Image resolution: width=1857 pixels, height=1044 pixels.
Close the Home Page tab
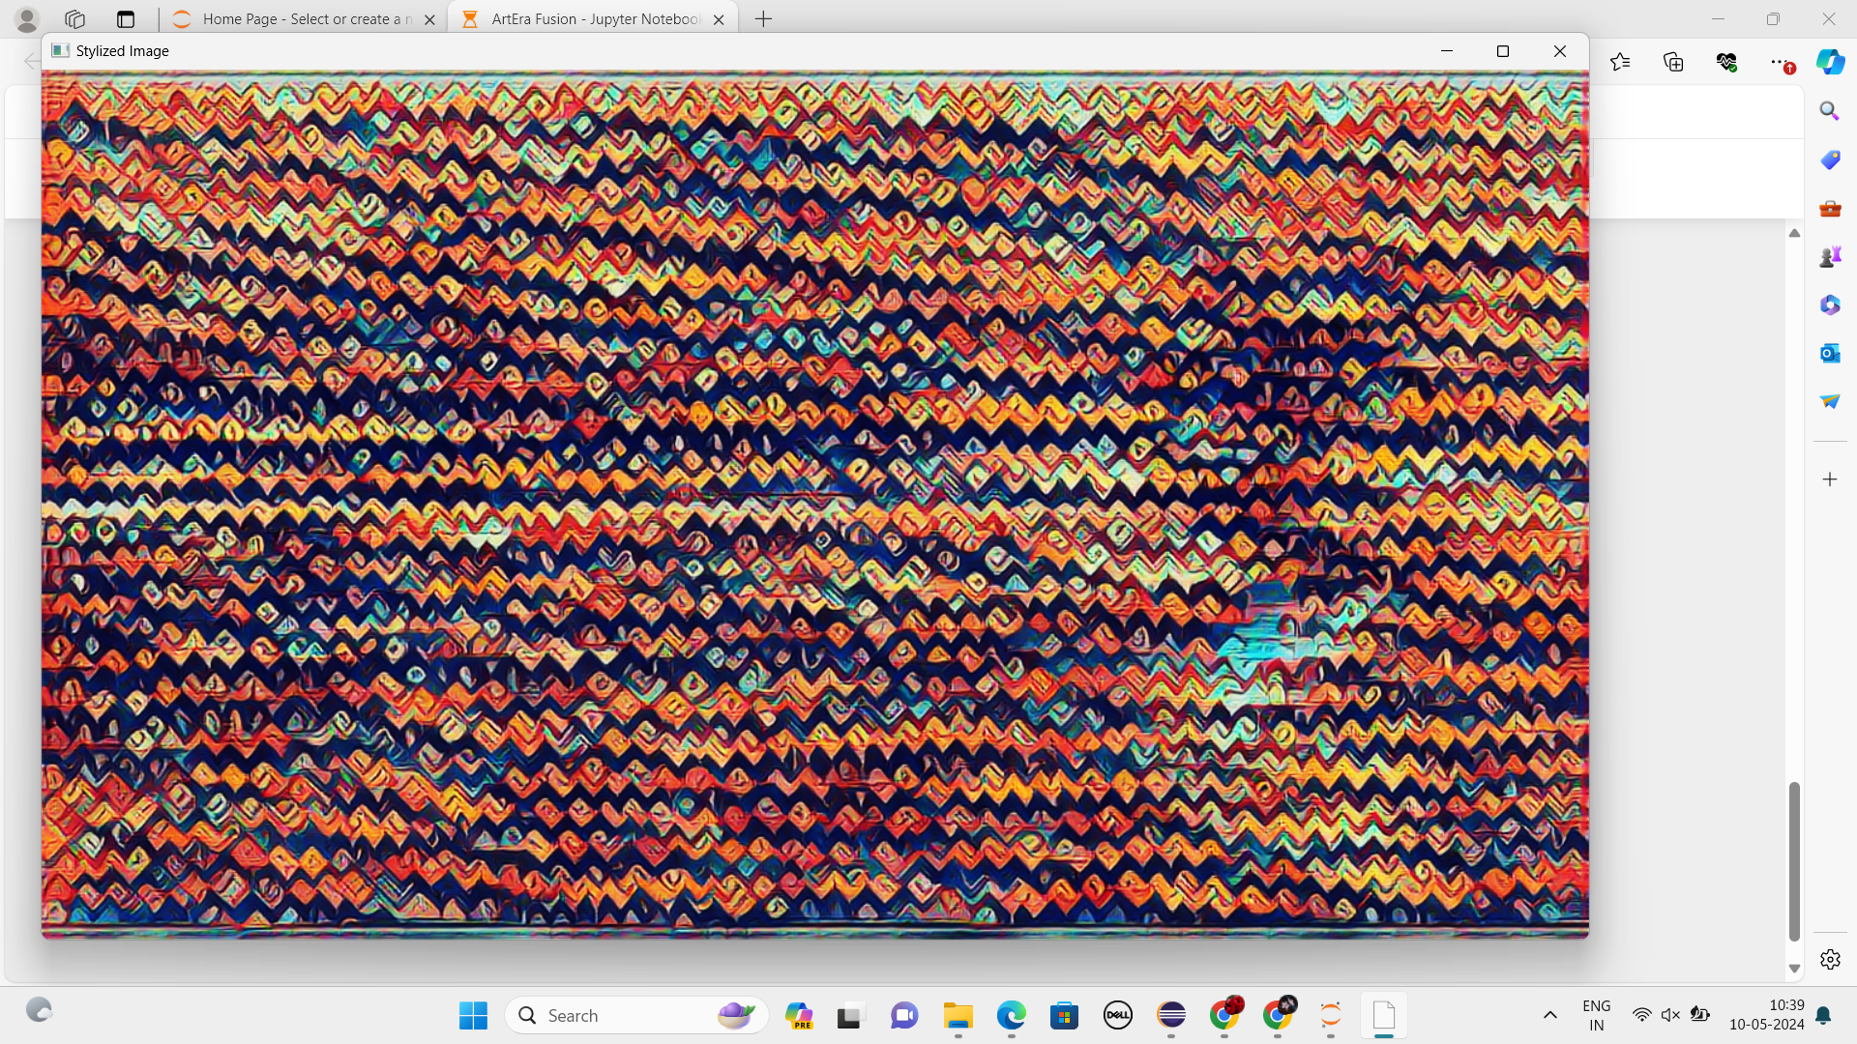point(430,19)
